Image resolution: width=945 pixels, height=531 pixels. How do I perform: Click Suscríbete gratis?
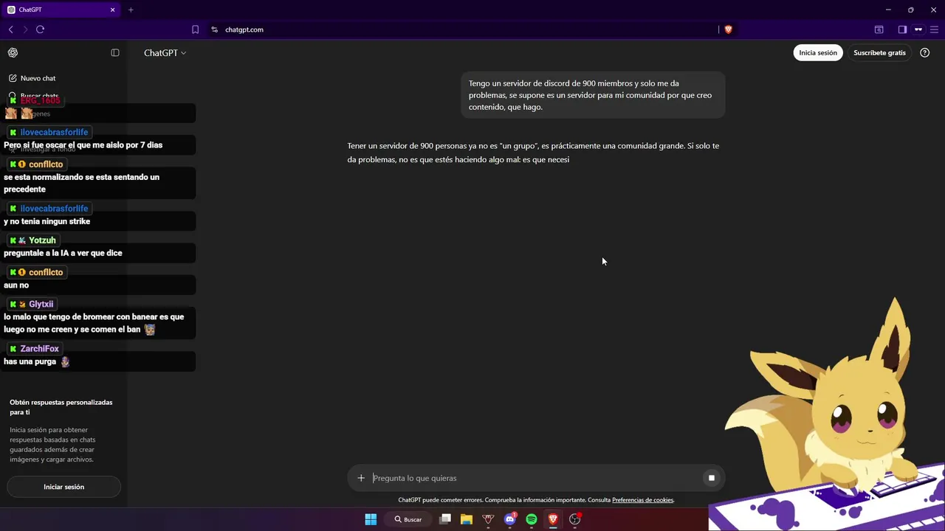(879, 52)
